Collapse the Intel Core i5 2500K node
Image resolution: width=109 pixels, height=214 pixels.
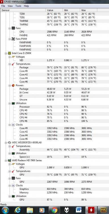click(6, 53)
